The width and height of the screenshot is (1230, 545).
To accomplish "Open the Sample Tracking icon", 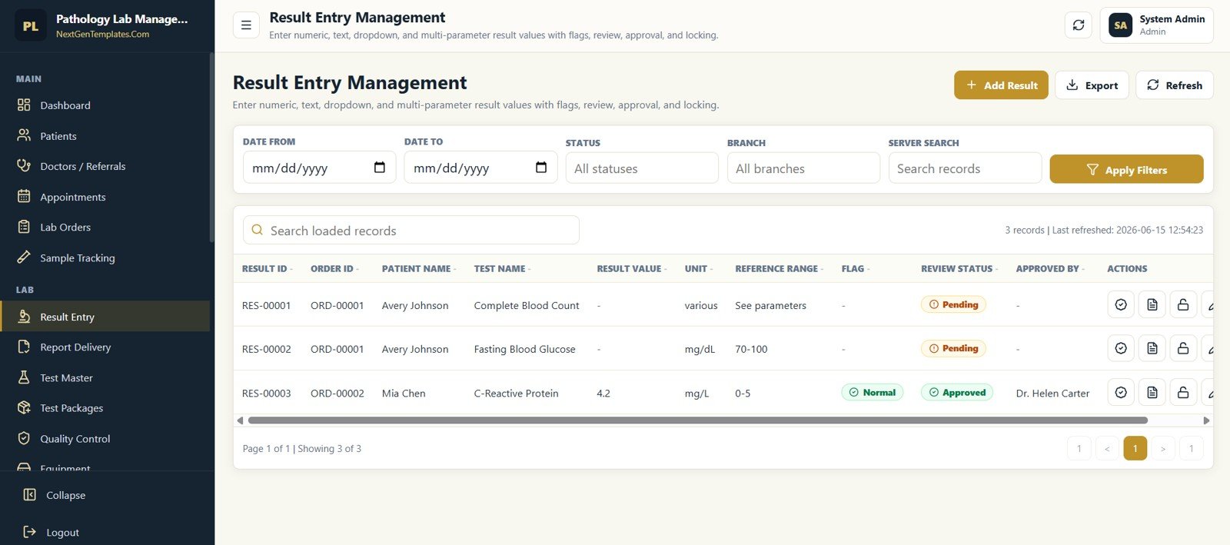I will (24, 257).
